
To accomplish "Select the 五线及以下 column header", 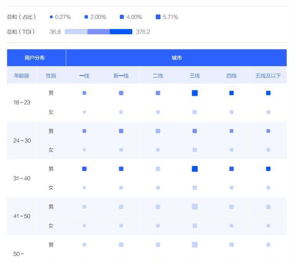I will (x=268, y=76).
